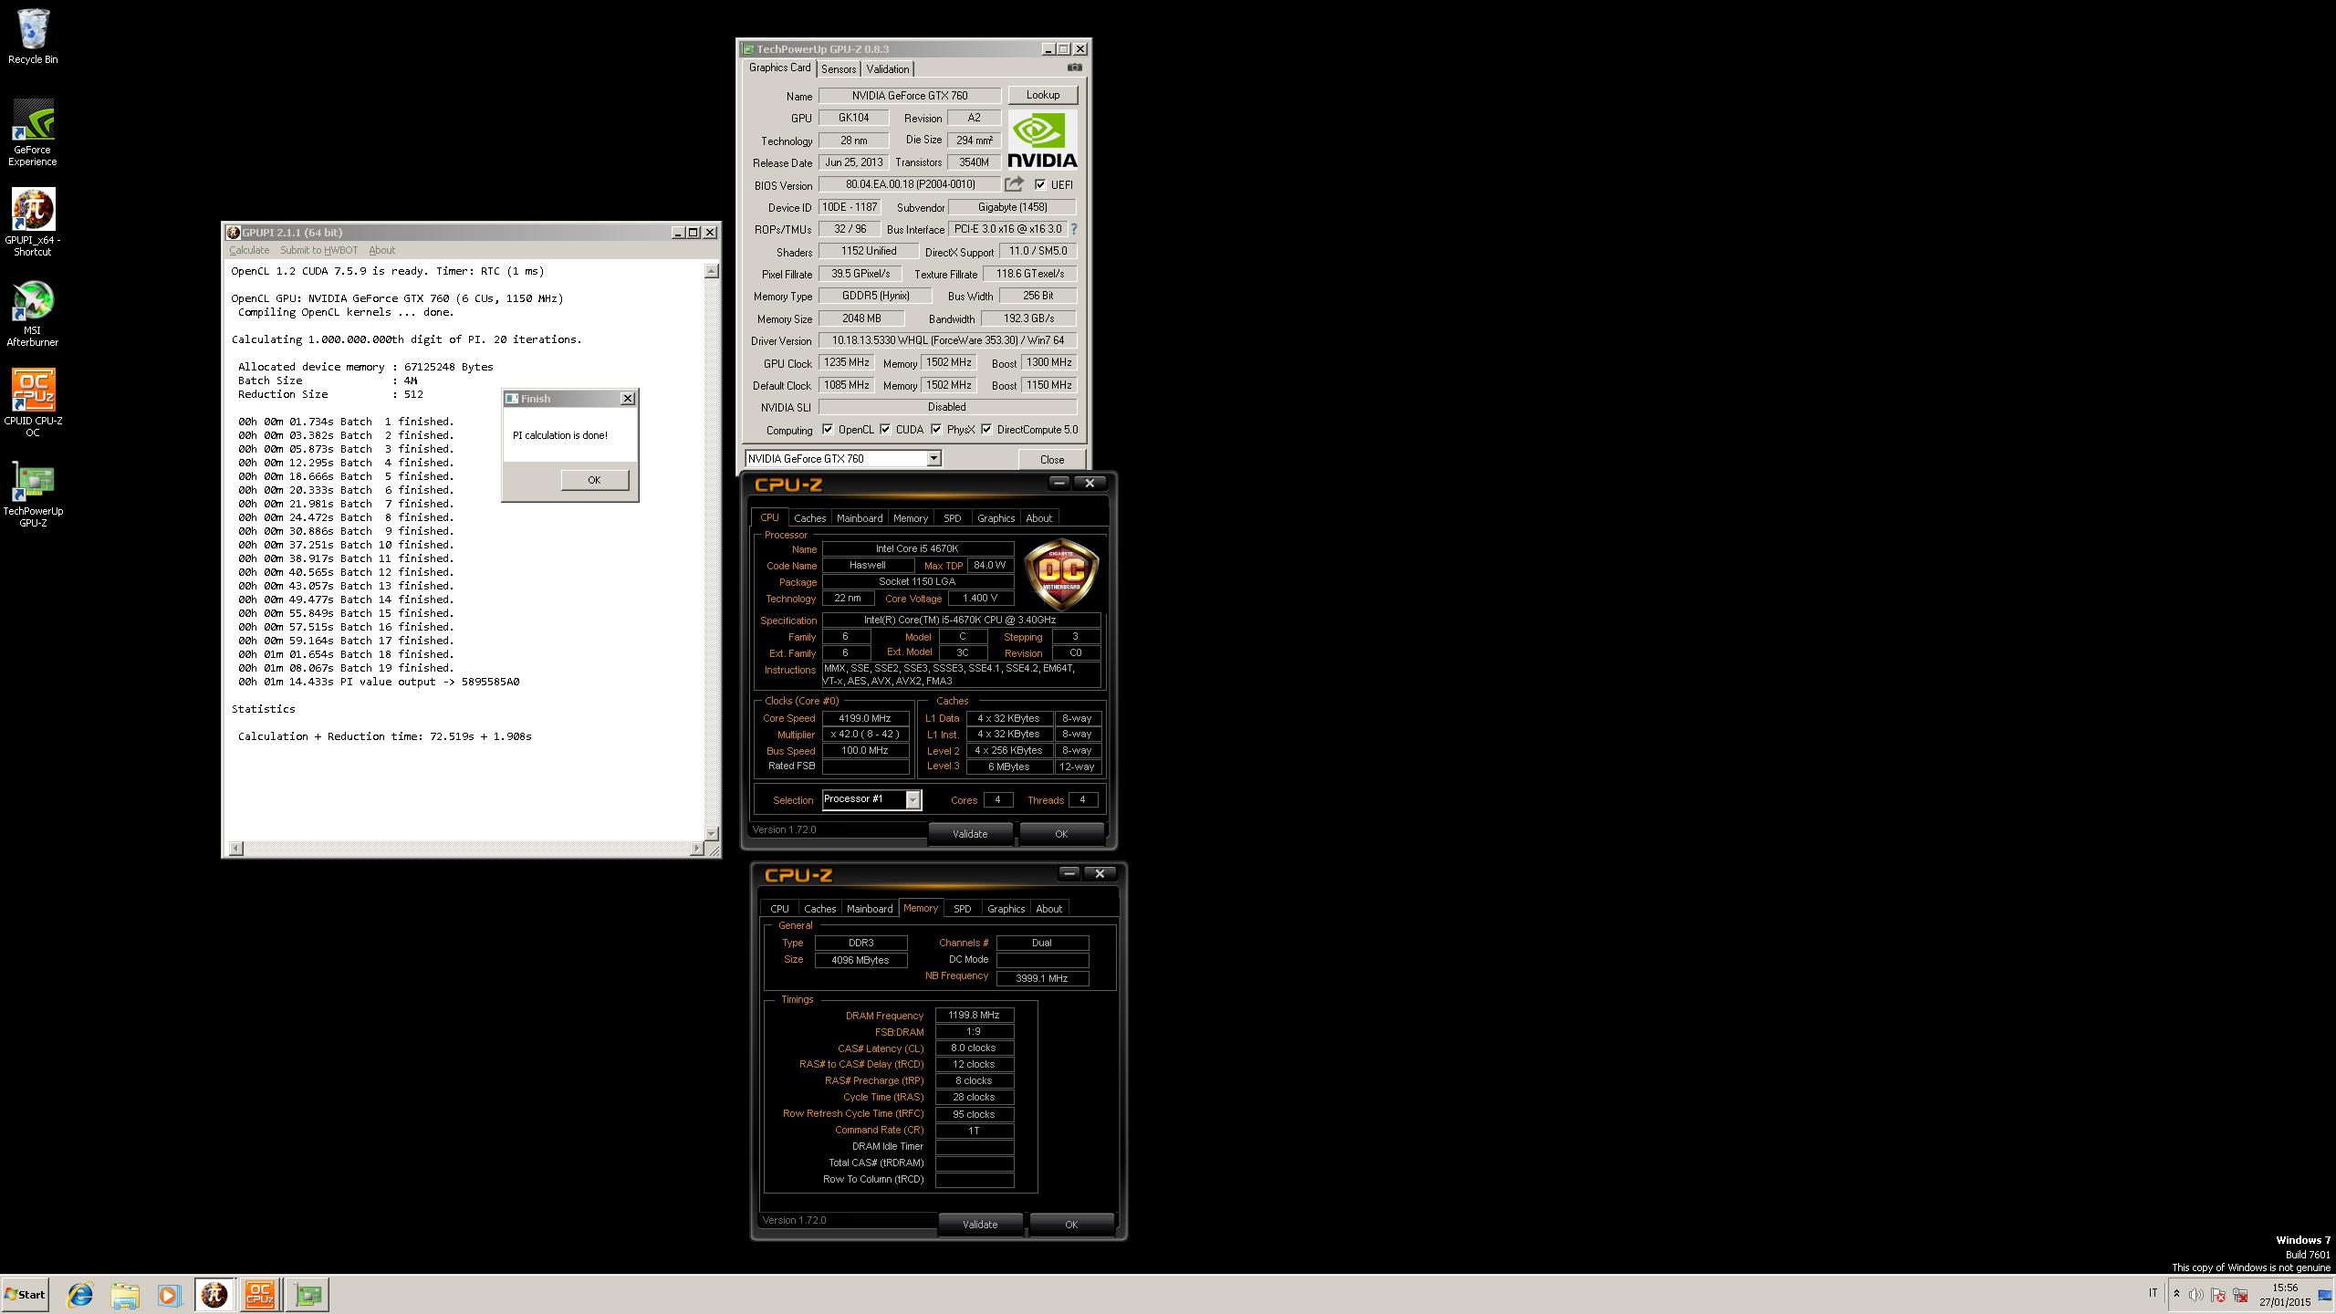Screen dimensions: 2336x1314
Task: Click the network tray icon
Action: pyautogui.click(x=2240, y=1295)
